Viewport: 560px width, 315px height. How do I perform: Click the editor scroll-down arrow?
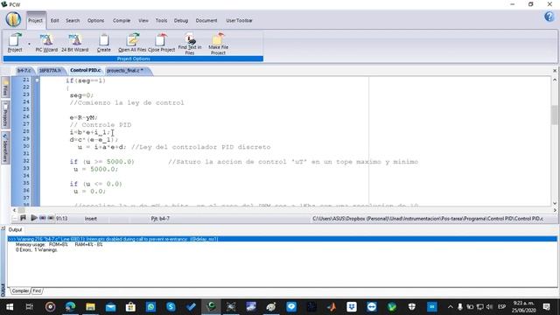[x=555, y=203]
